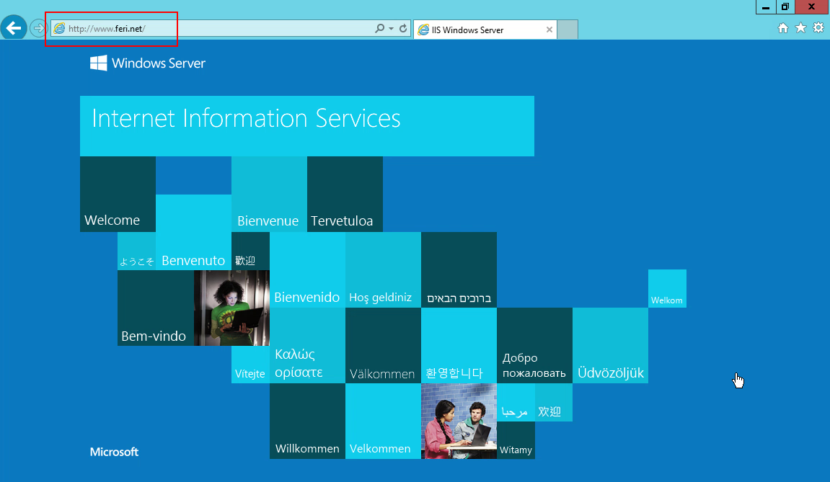
Task: Open the Tools gear menu
Action: click(818, 27)
